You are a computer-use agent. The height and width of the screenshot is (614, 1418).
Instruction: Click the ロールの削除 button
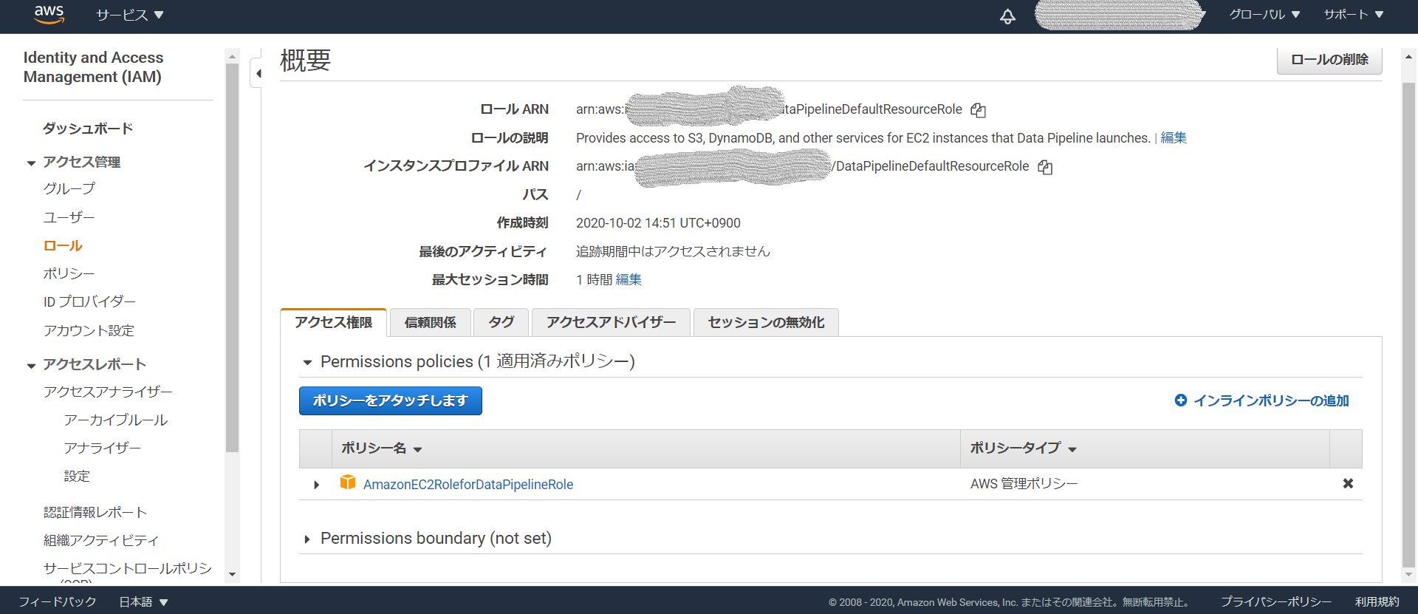pyautogui.click(x=1329, y=60)
